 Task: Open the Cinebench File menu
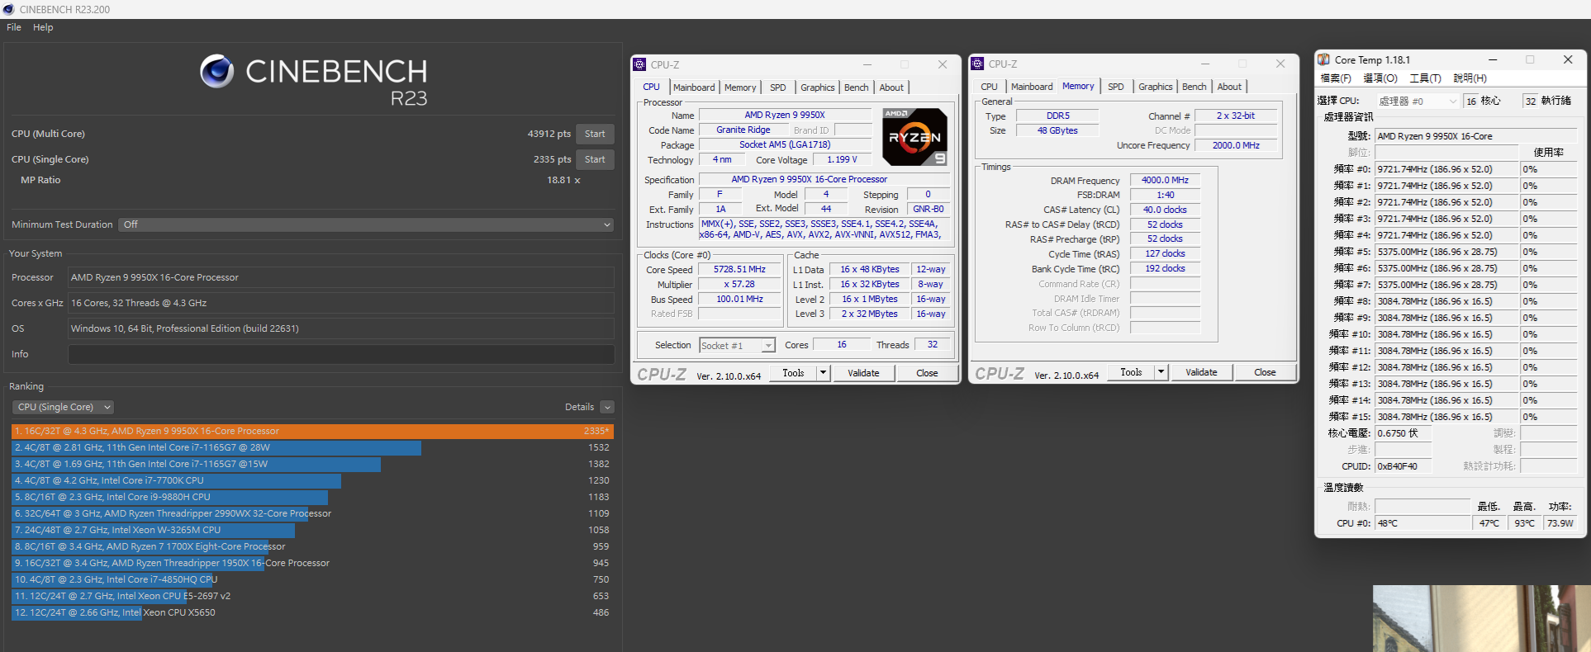pyautogui.click(x=14, y=27)
